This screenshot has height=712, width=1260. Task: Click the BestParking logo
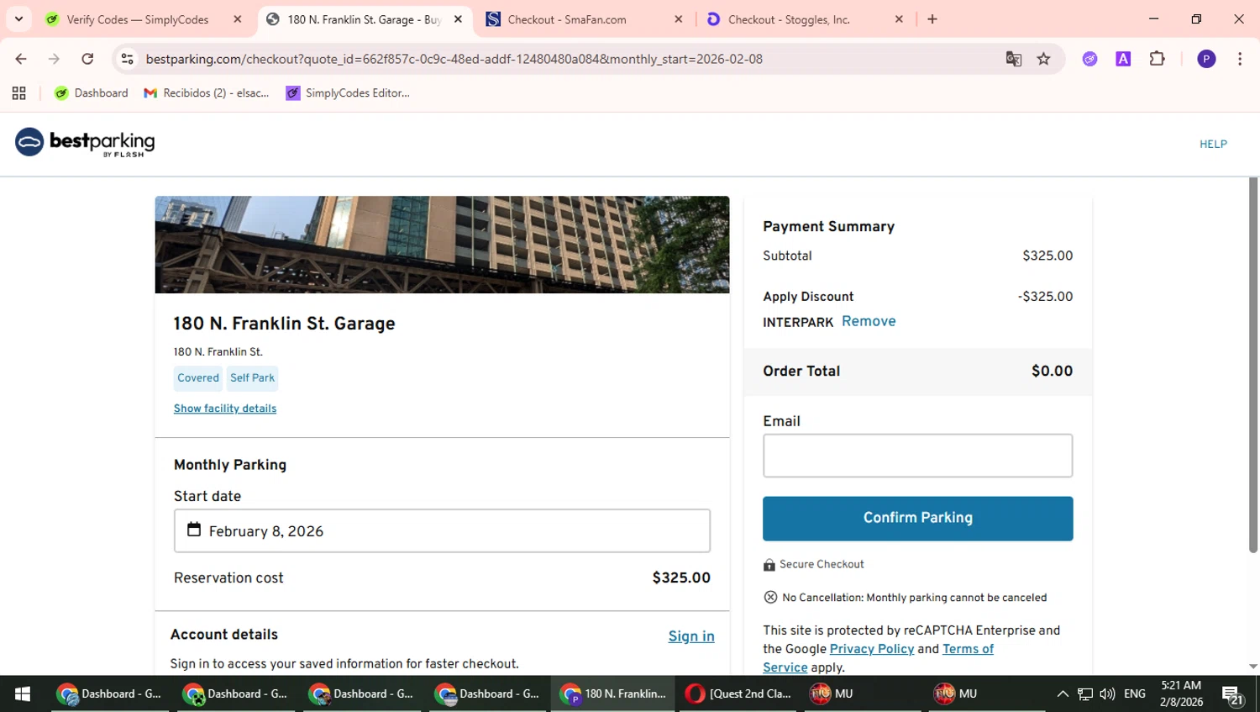85,143
